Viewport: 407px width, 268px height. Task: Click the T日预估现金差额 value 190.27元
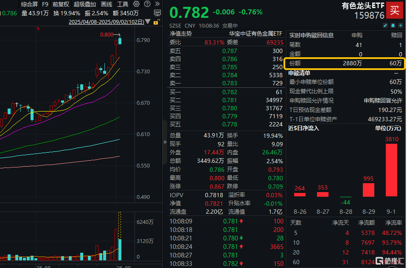(390, 110)
